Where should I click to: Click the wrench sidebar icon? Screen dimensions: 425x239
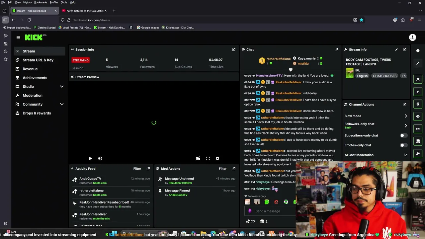click(418, 153)
